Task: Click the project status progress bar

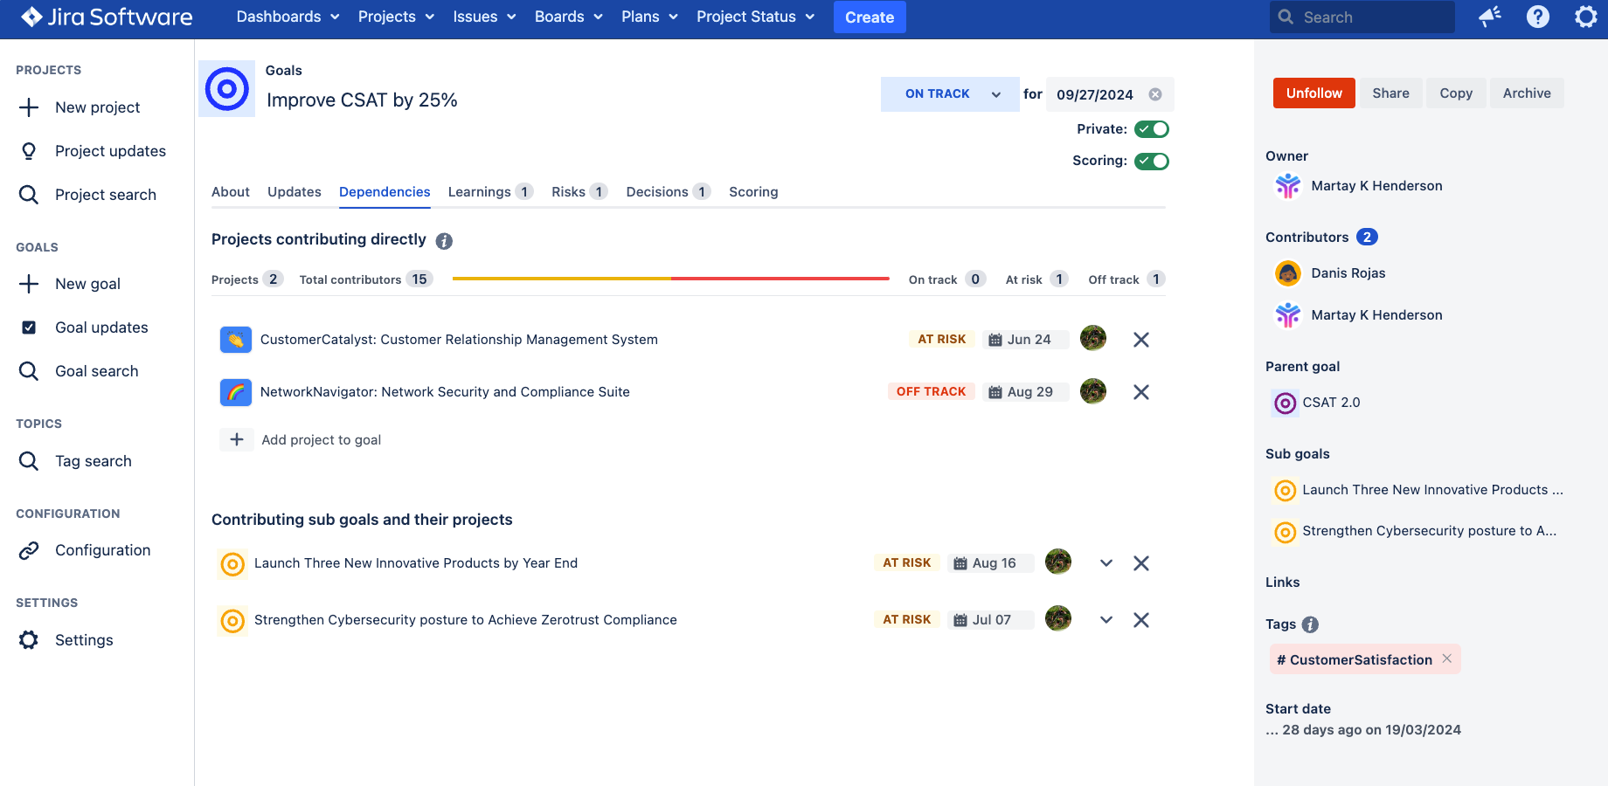Action: click(670, 279)
